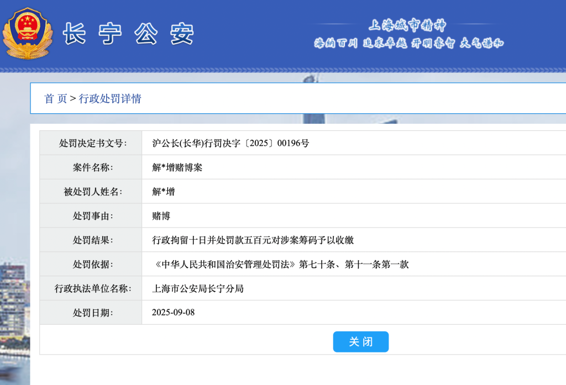Click the 处罚事由 value 赌博
The height and width of the screenshot is (385, 566).
161,216
